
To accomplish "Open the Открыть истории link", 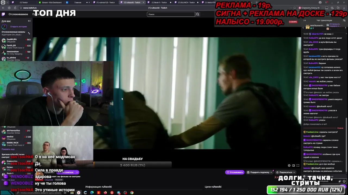I will click(18, 27).
